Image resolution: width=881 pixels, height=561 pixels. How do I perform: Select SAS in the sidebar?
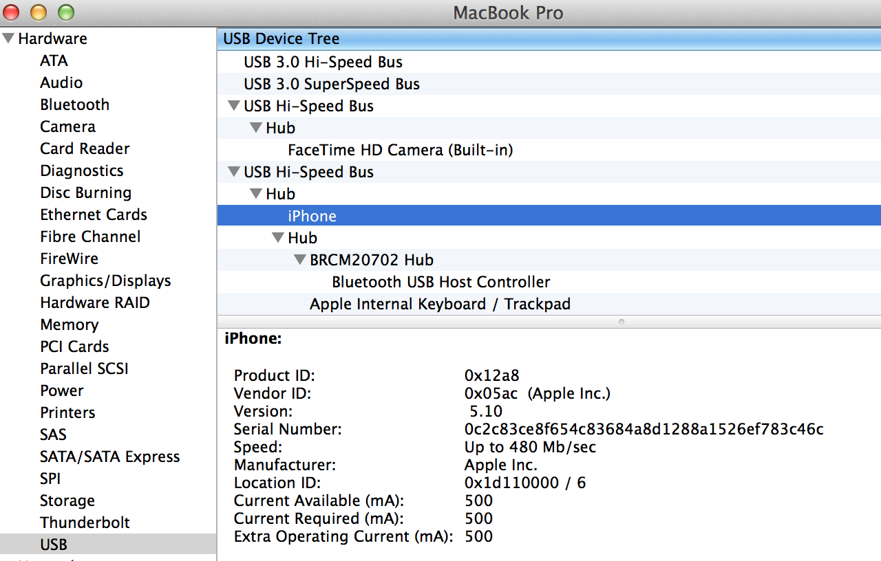[x=53, y=434]
